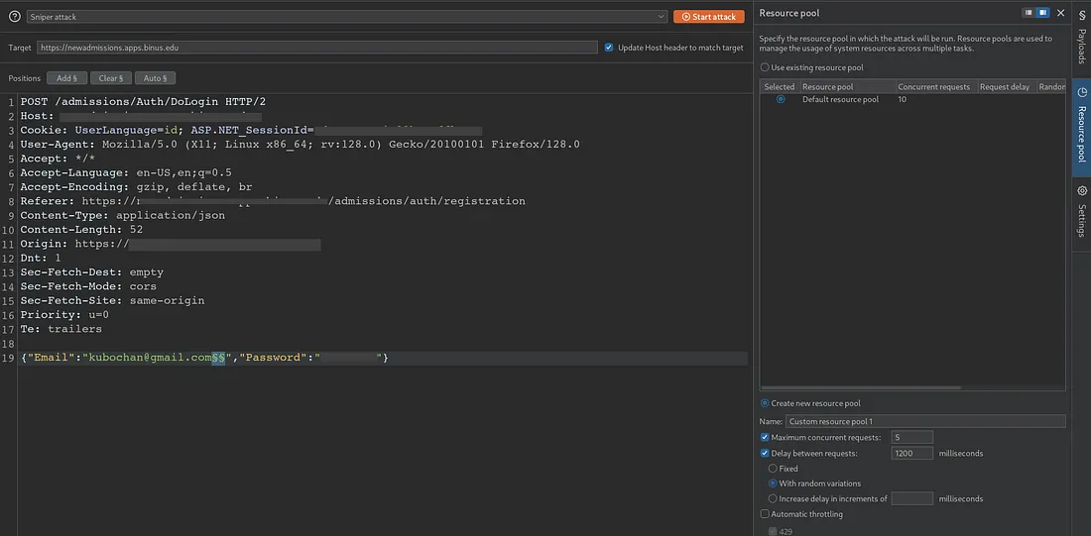This screenshot has height=536, width=1091.
Task: Click the Content-Length: 52 line
Action: click(x=81, y=230)
